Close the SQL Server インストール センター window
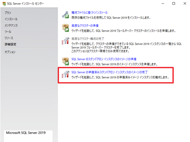 pyautogui.click(x=185, y=3)
